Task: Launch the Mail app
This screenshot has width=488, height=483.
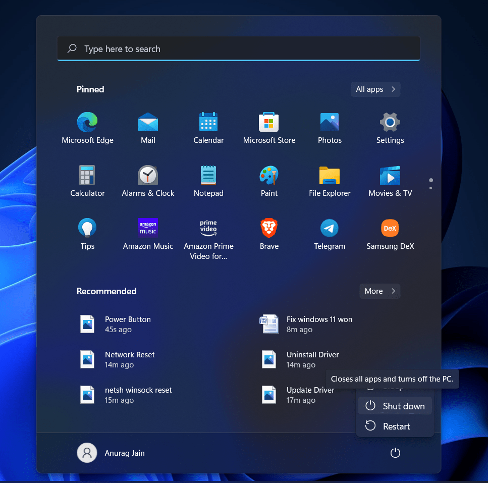Action: pyautogui.click(x=148, y=128)
